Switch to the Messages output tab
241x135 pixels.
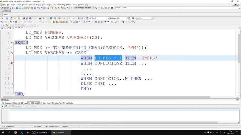6,103
